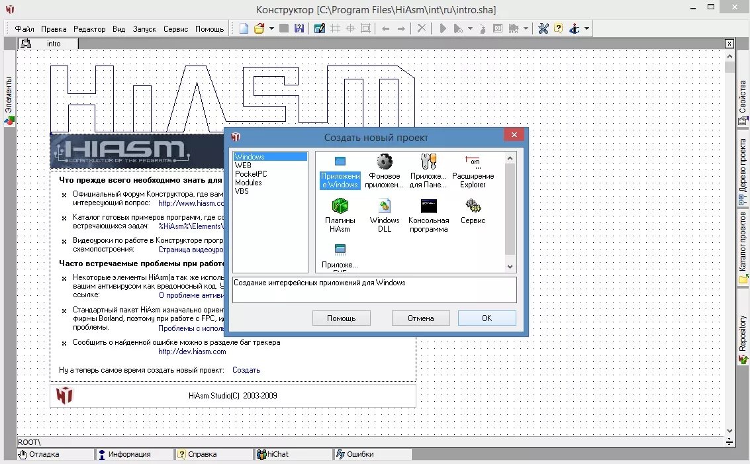Close the Создать новый проект dialog
750x464 pixels.
coord(514,135)
